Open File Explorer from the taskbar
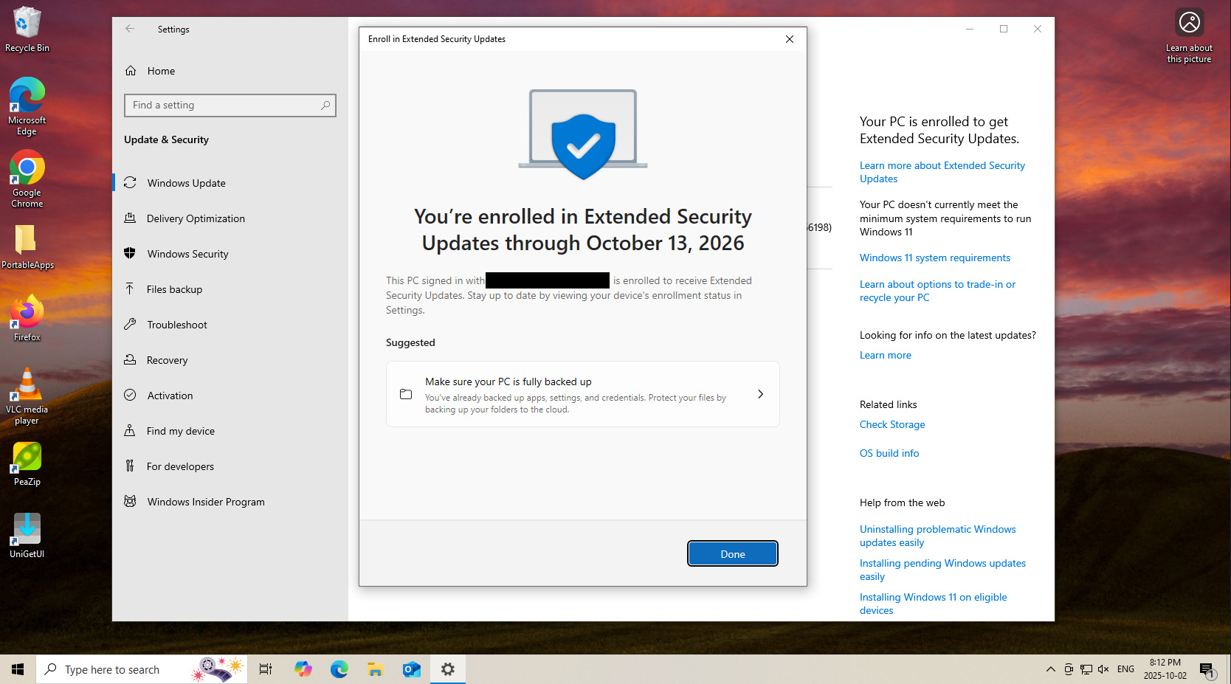The image size is (1231, 684). tap(375, 669)
